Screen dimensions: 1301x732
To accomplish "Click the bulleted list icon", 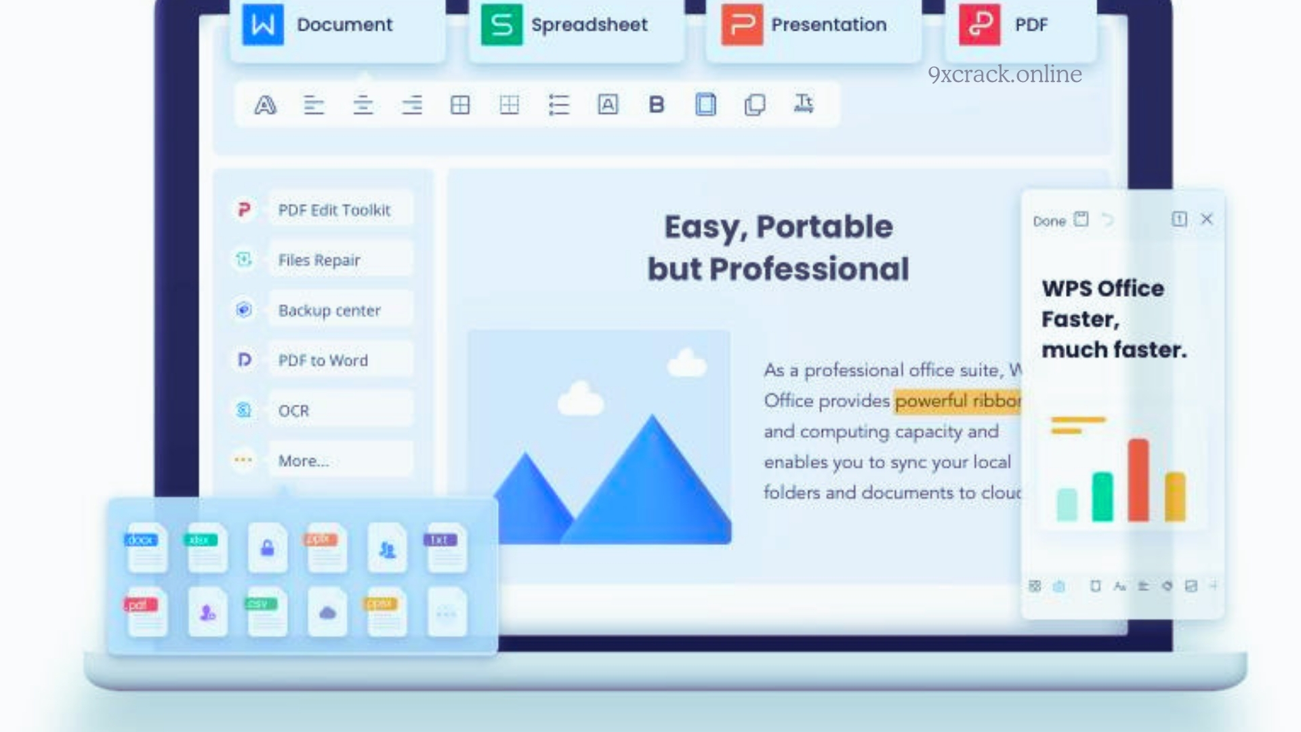I will 558,105.
